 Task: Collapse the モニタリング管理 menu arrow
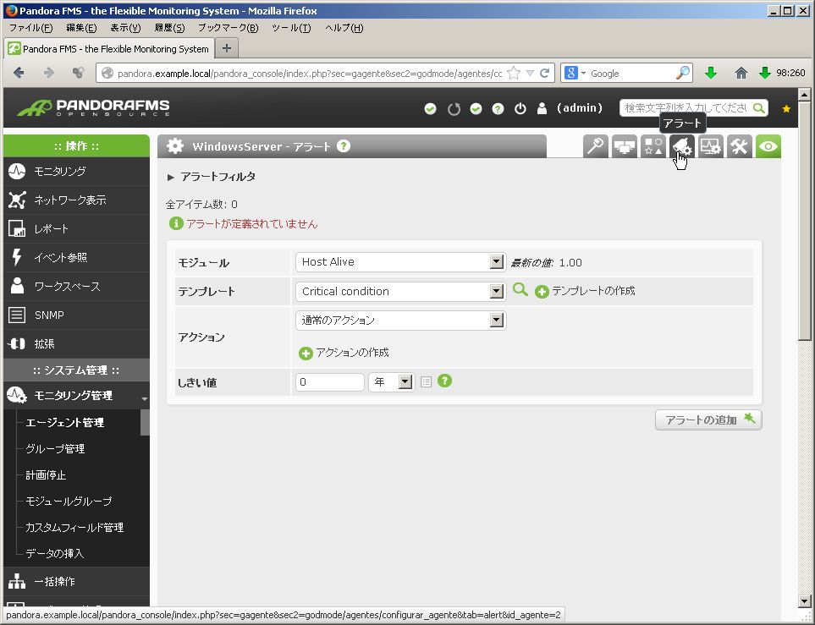coord(145,398)
